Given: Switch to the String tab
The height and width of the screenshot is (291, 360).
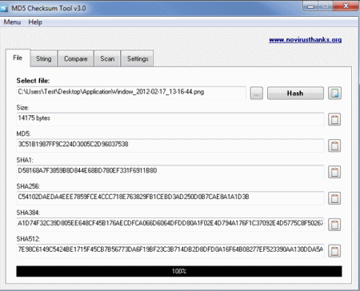Looking at the screenshot, I should (x=44, y=58).
